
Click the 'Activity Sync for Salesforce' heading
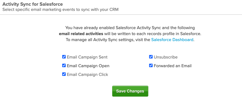click(33, 4)
